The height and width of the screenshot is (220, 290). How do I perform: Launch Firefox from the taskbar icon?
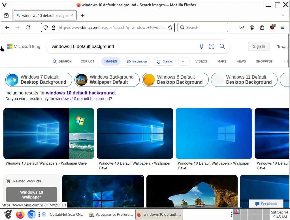tap(20, 214)
